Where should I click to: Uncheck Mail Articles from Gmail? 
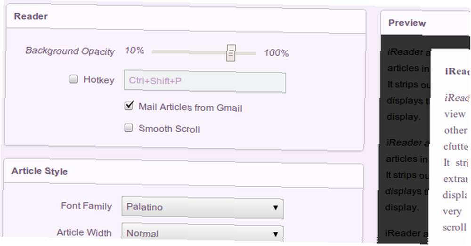coord(129,105)
